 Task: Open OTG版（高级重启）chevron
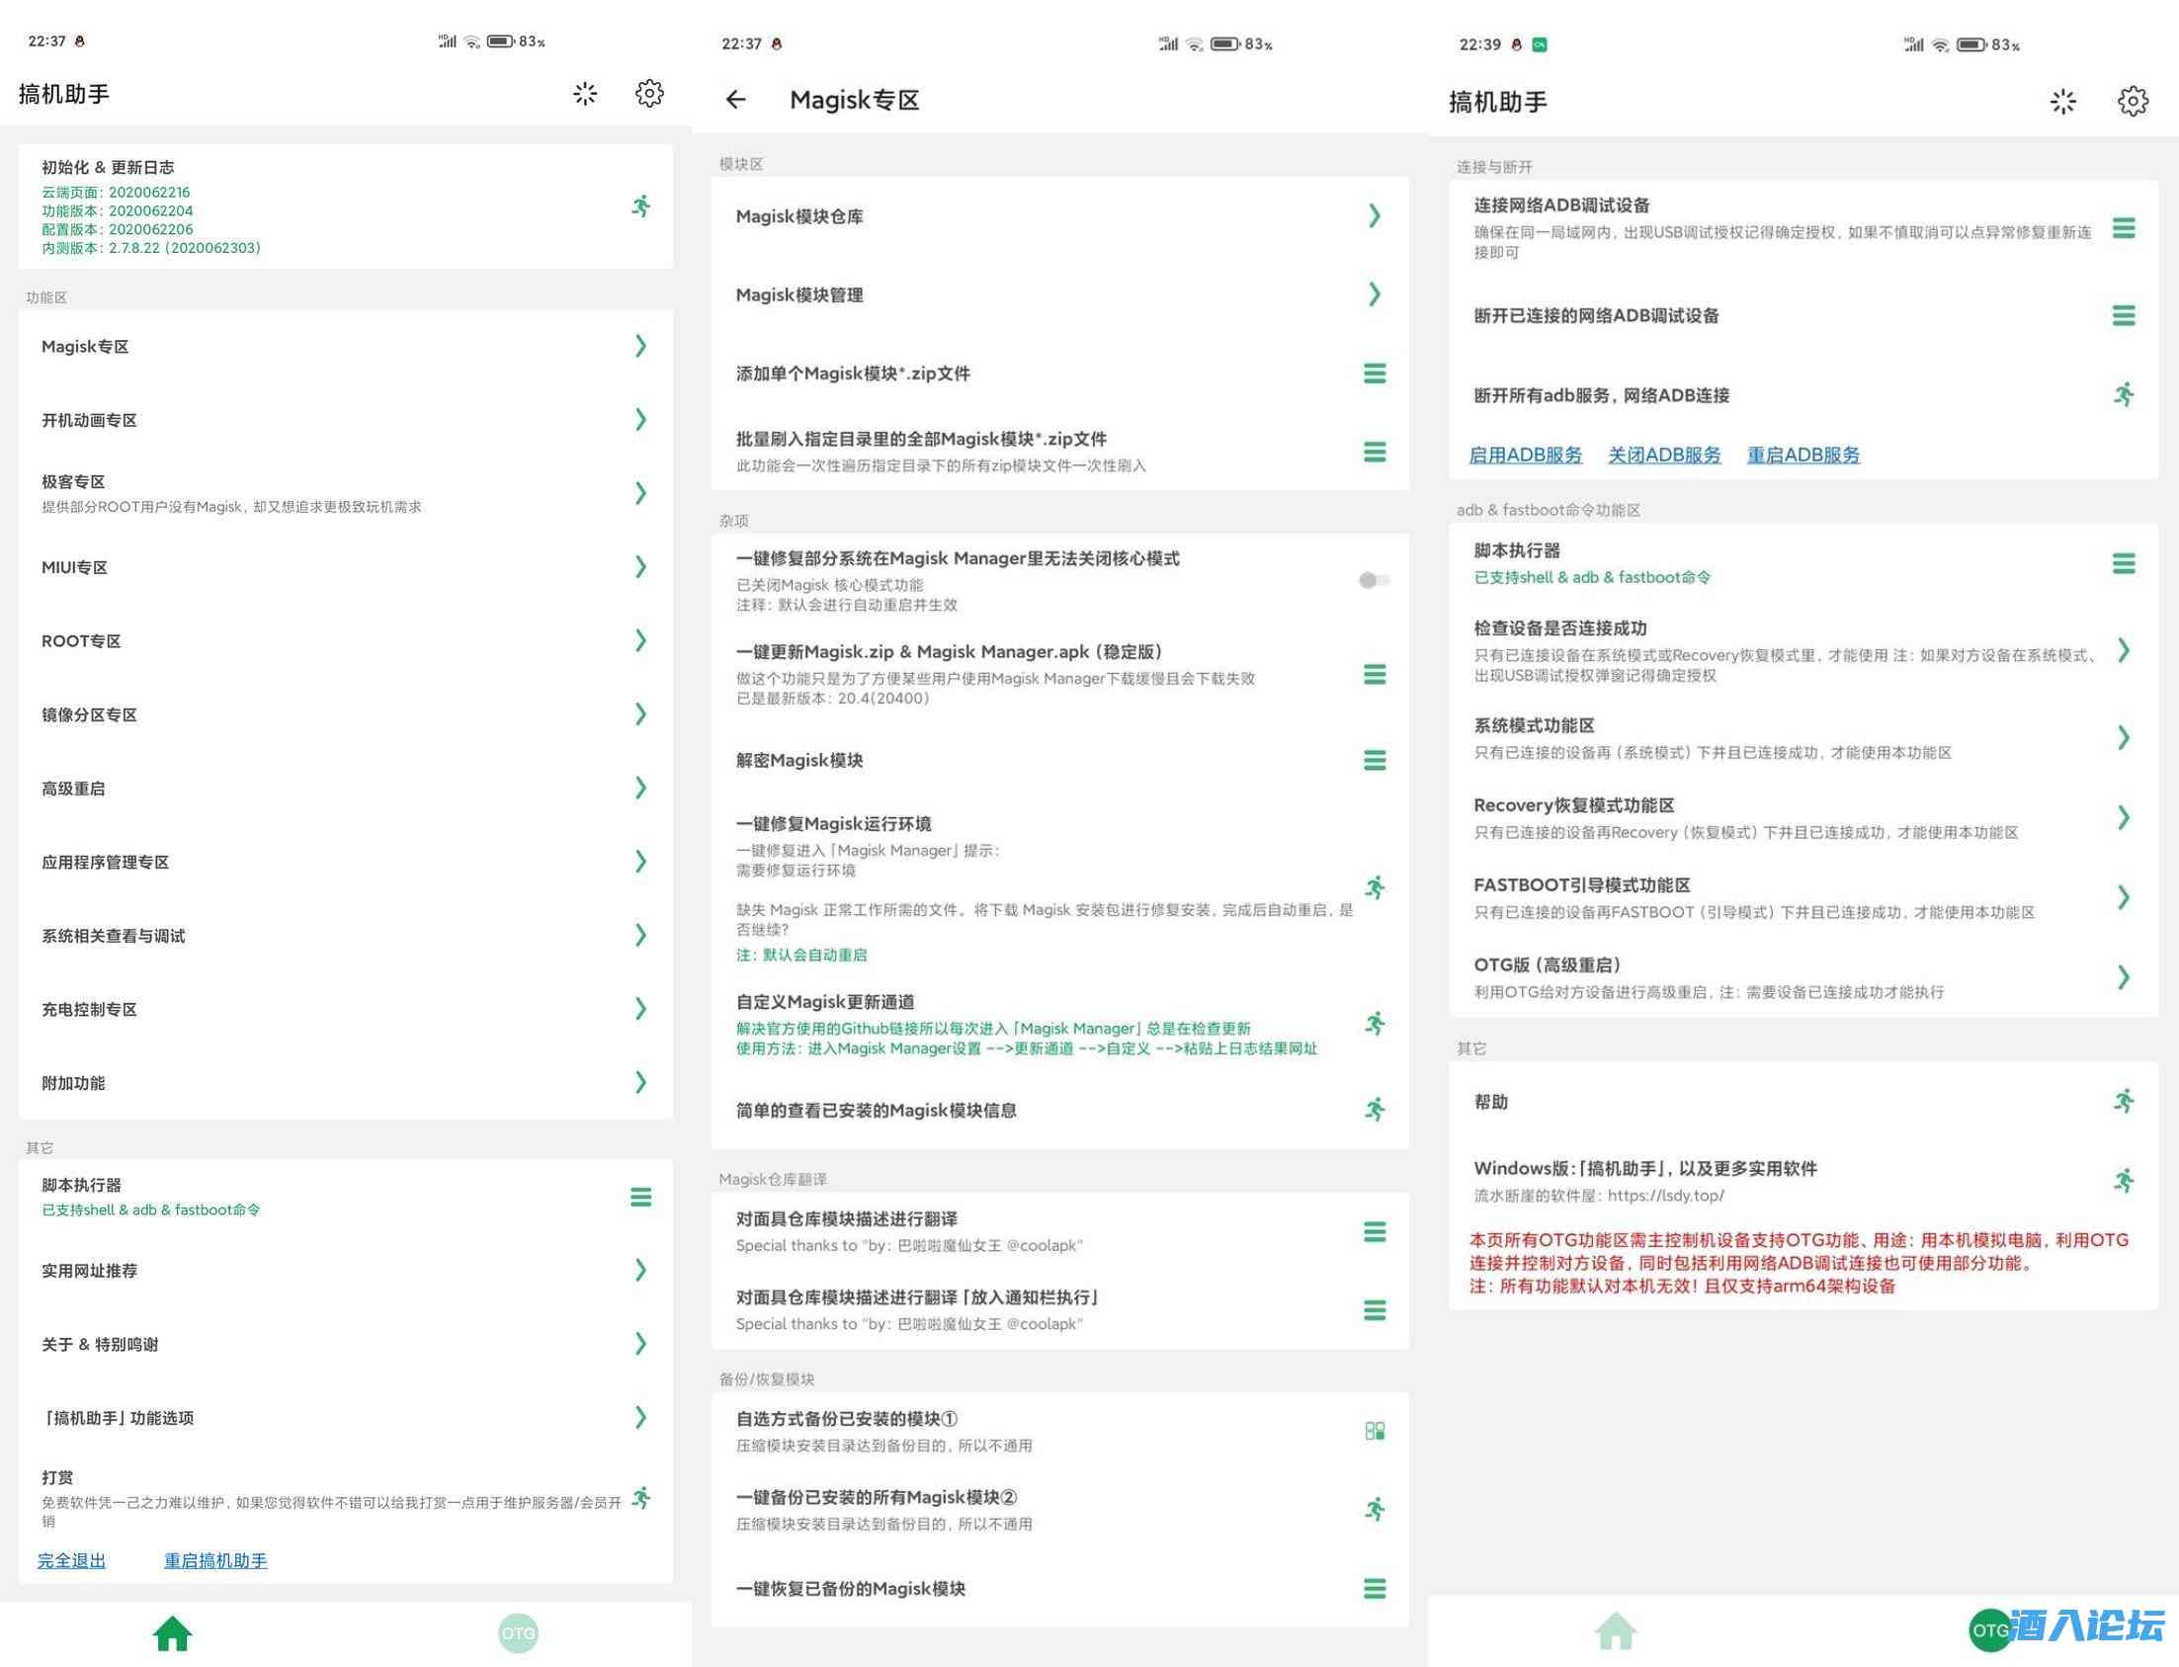pyautogui.click(x=2124, y=976)
